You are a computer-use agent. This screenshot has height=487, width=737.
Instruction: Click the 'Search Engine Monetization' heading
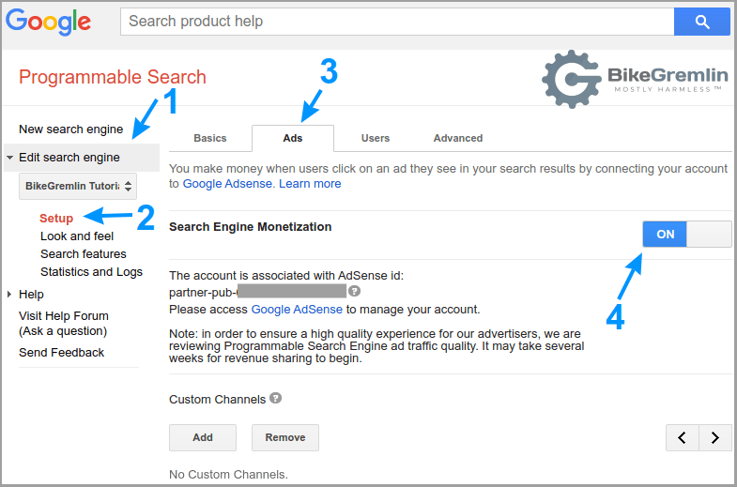[x=250, y=227]
